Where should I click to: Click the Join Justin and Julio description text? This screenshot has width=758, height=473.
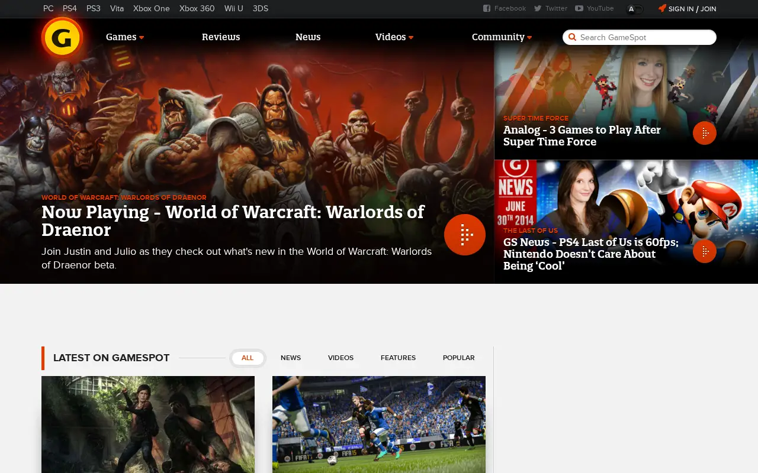point(236,258)
